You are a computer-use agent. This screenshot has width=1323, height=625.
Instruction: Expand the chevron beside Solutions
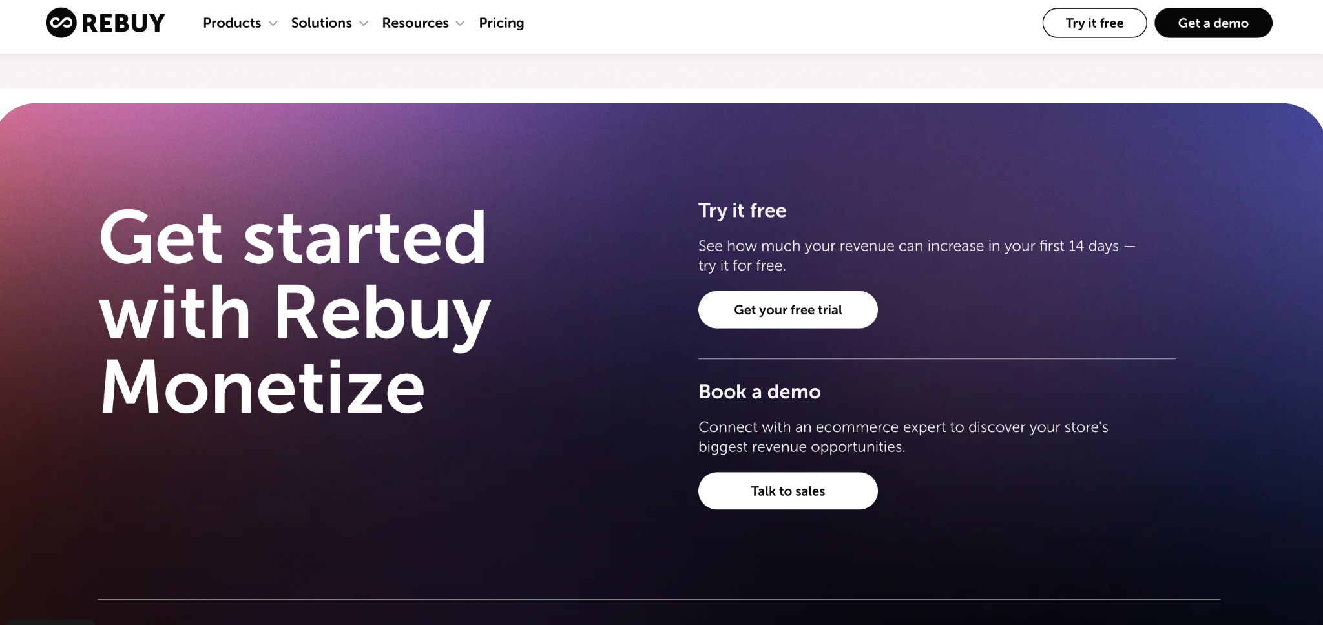point(364,23)
